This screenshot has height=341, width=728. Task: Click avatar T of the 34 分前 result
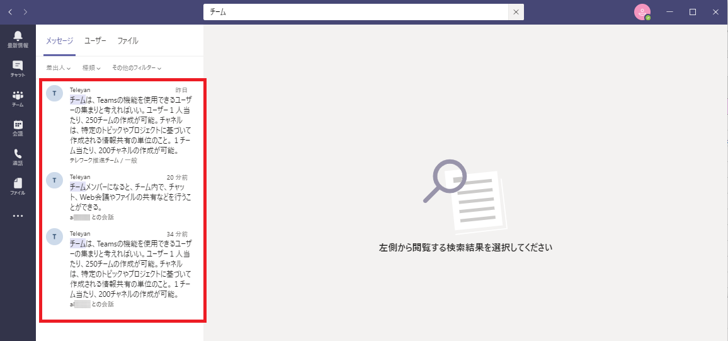(54, 237)
